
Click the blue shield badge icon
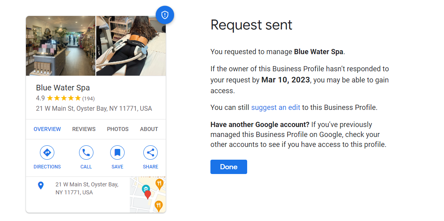(165, 15)
